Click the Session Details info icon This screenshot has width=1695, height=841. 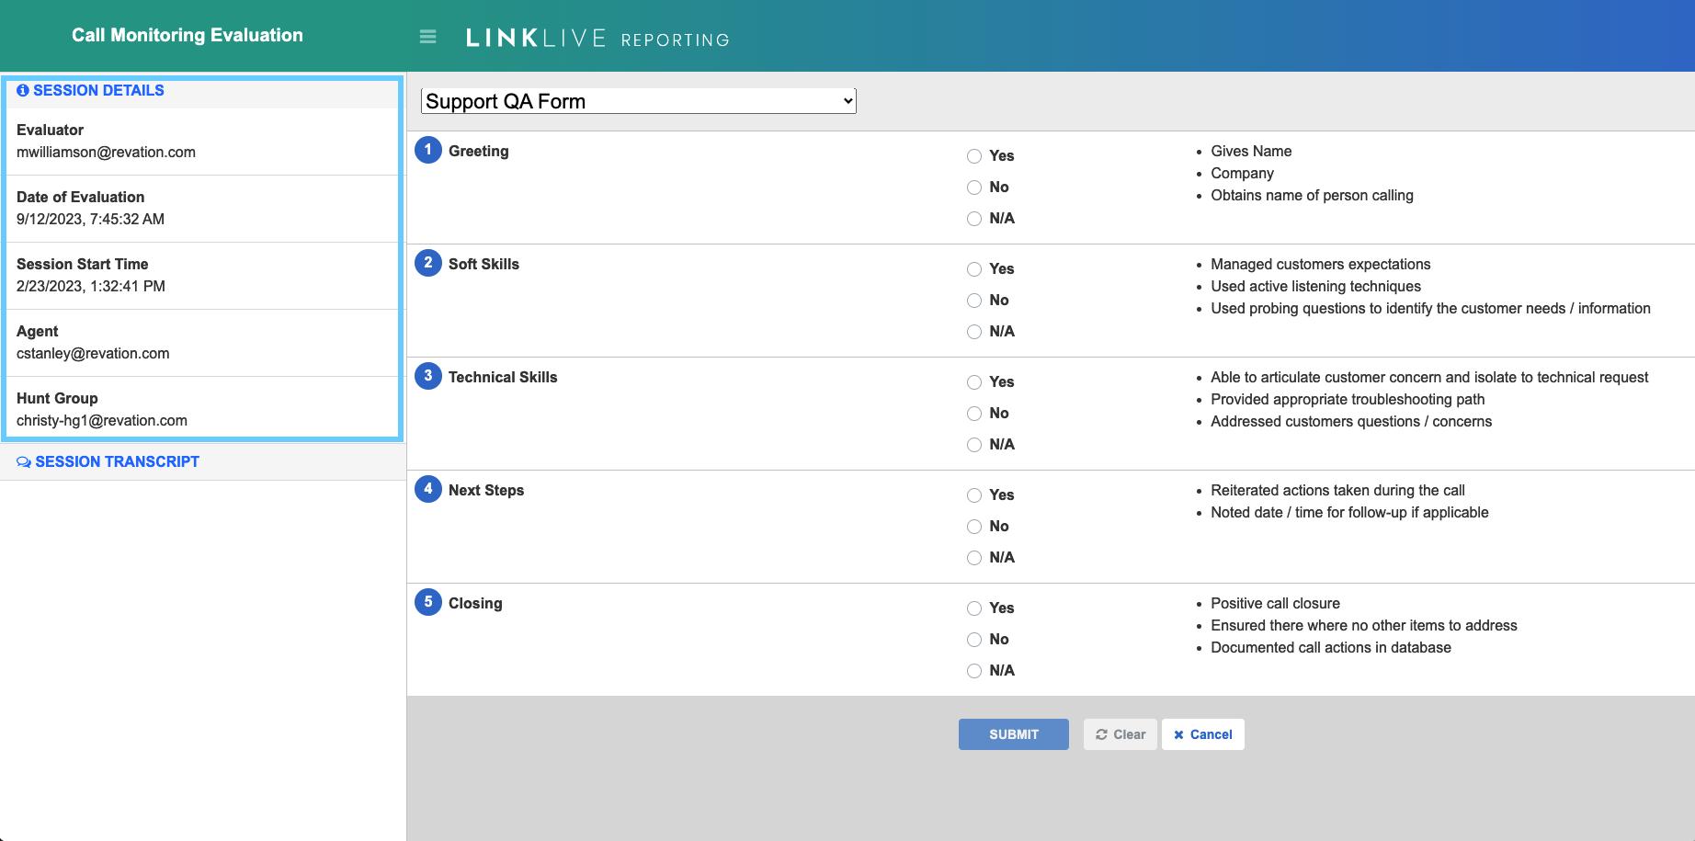(x=23, y=90)
